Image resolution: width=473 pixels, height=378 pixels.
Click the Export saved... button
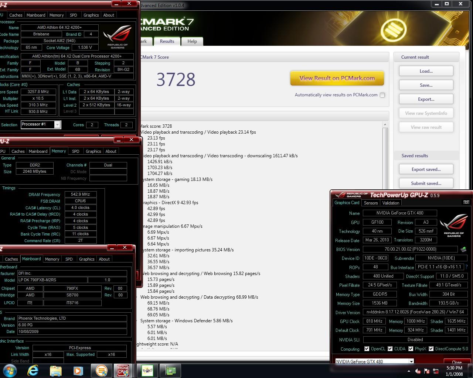coord(426,169)
